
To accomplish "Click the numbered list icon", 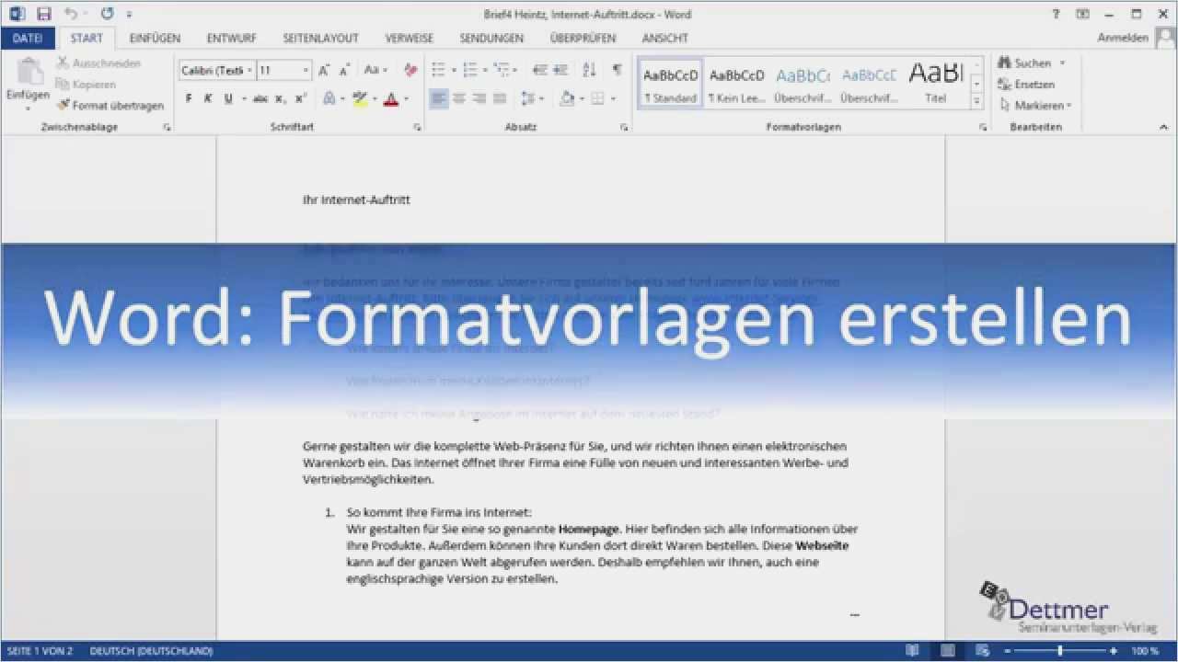I will pyautogui.click(x=469, y=71).
